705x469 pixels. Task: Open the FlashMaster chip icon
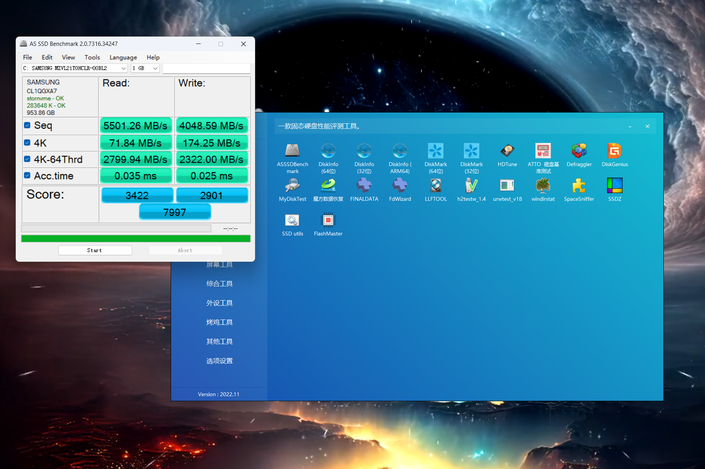(328, 220)
